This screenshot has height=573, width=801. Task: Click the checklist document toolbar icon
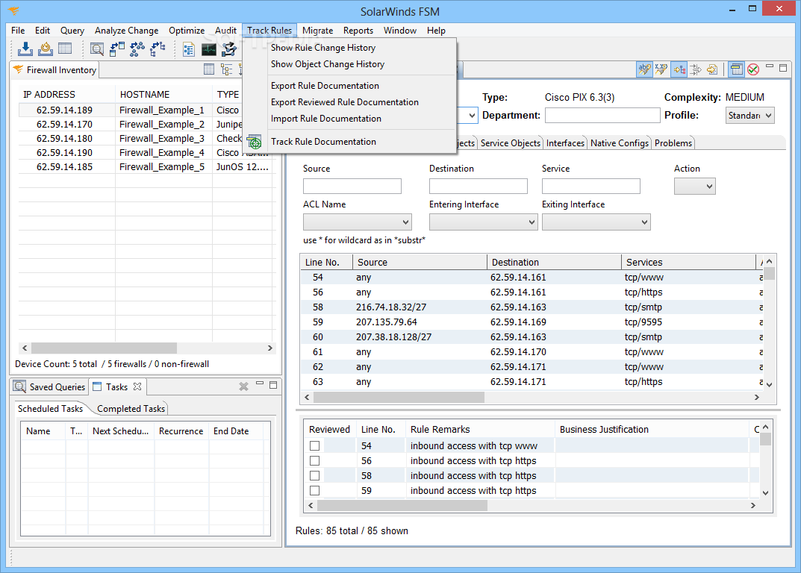(x=189, y=49)
